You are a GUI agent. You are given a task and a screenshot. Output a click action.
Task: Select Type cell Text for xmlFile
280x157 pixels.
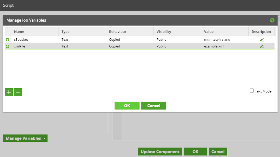pyautogui.click(x=82, y=46)
